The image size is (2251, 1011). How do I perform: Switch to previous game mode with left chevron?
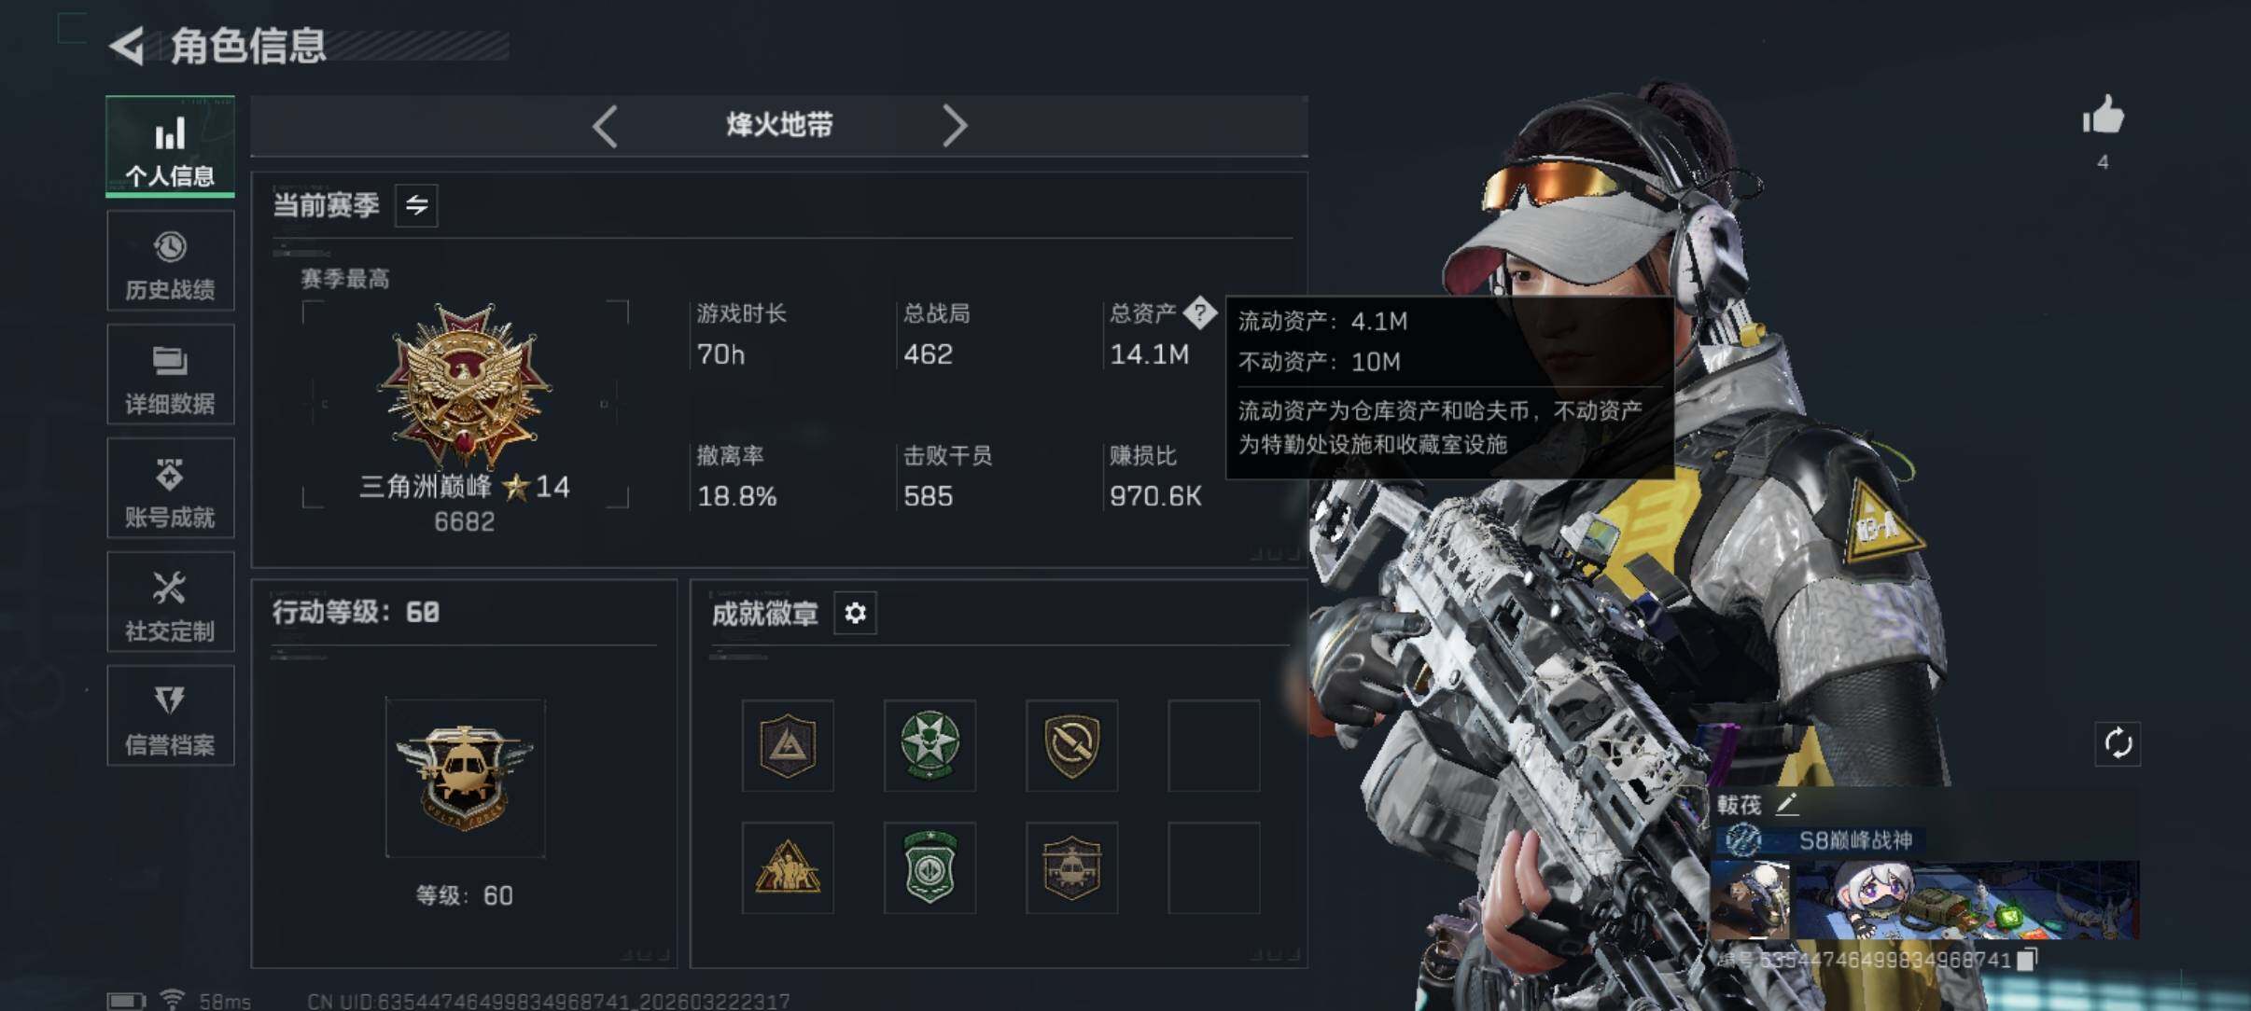pyautogui.click(x=605, y=126)
